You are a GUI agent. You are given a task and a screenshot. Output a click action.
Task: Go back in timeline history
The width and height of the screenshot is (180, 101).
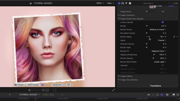(10, 95)
